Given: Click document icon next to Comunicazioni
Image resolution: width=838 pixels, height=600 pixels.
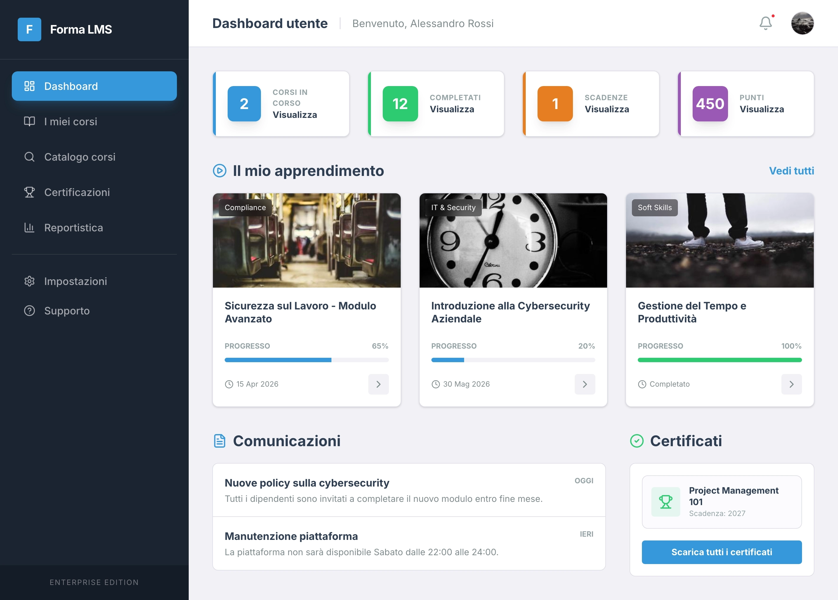Looking at the screenshot, I should pos(219,441).
